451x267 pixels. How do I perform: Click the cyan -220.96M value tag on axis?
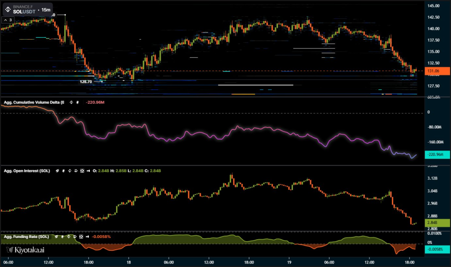pos(437,154)
